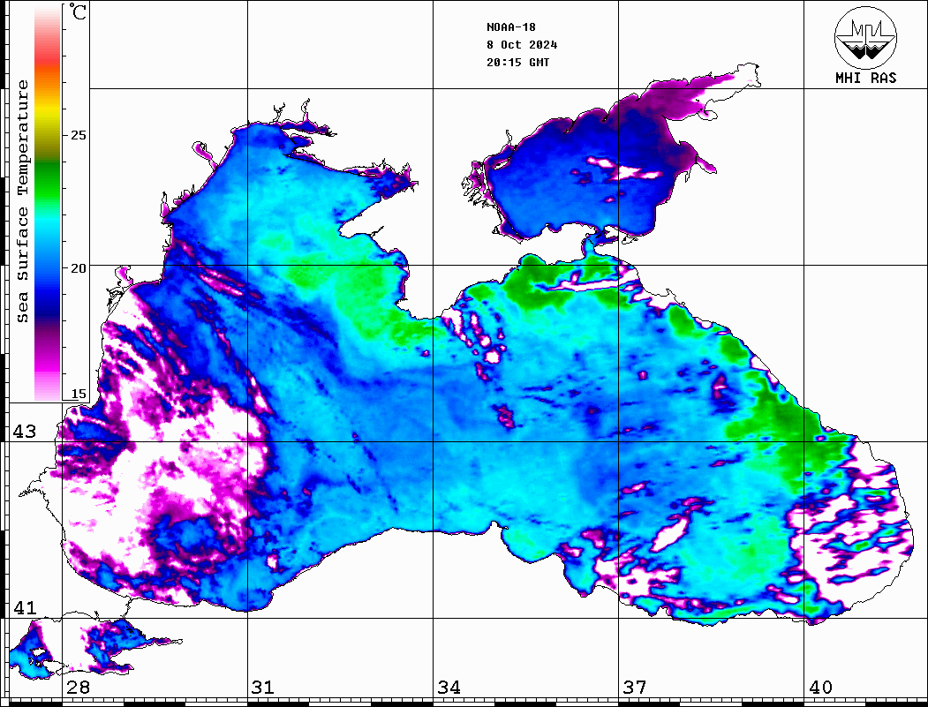Click longitude label 34
Image resolution: width=928 pixels, height=707 pixels.
449,688
